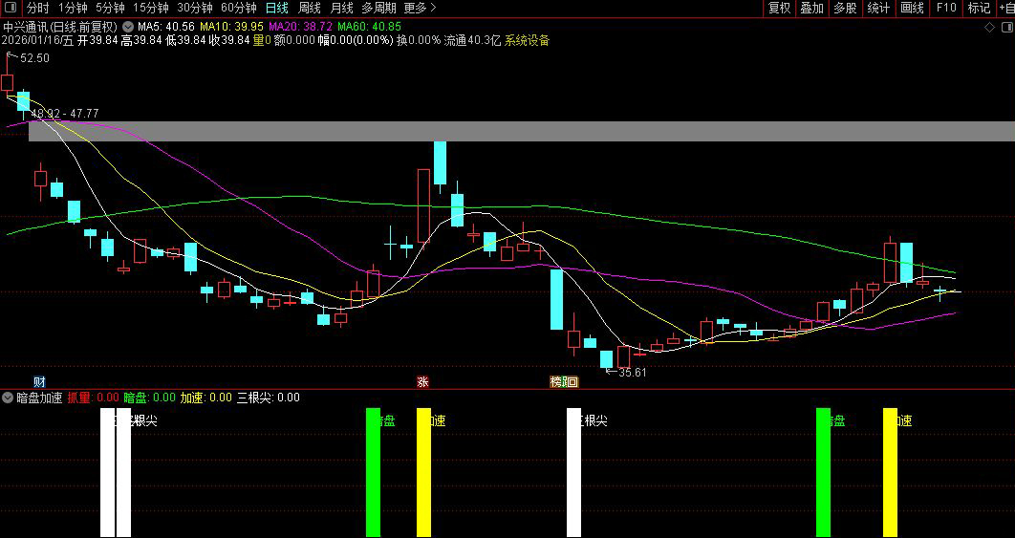
Task: Click the 加速: 0.00 yellow indicator value
Action: point(205,398)
